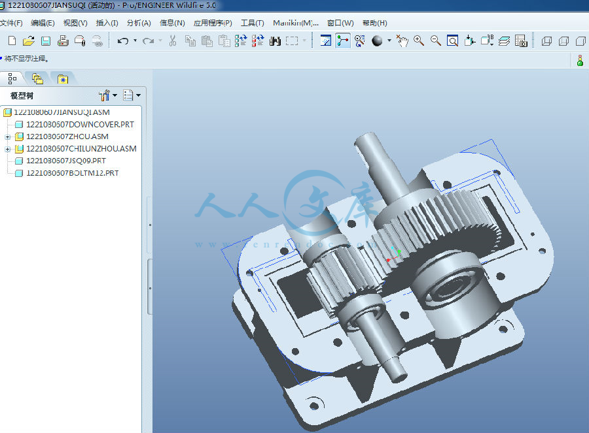This screenshot has width=589, height=433.
Task: Click the Undo arrow icon
Action: coord(122,41)
